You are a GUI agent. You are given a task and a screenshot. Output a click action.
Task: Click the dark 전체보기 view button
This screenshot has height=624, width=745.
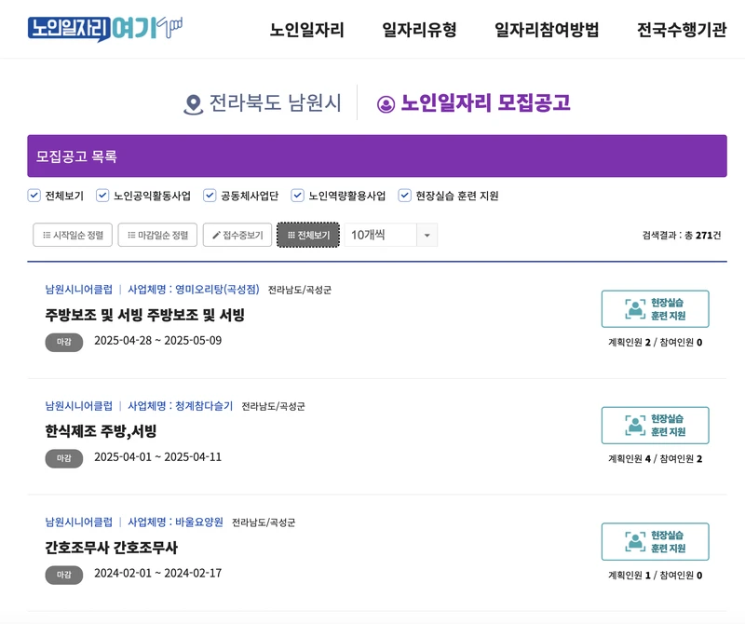coord(308,235)
